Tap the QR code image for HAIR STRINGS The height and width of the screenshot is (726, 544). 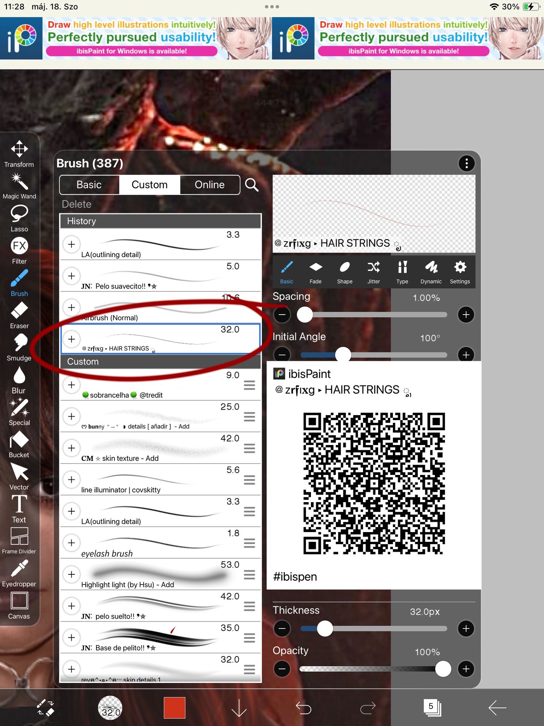point(374,484)
